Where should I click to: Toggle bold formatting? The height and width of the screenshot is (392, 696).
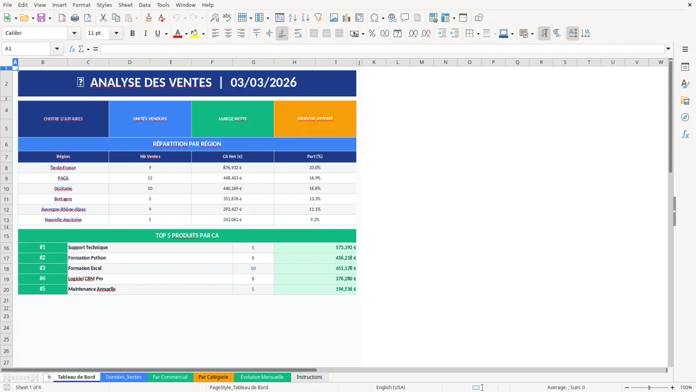[x=132, y=33]
